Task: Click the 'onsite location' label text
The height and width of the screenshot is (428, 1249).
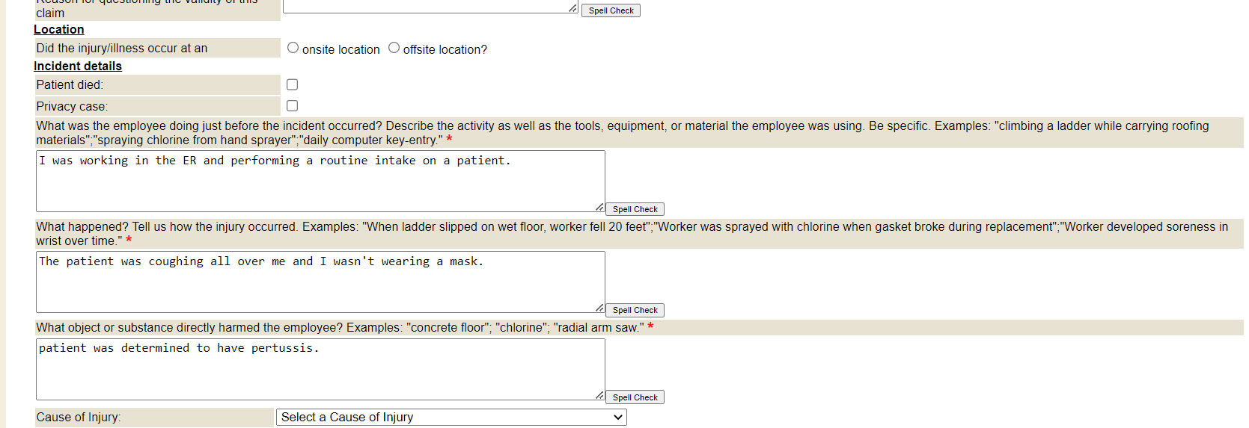Action: tap(341, 49)
